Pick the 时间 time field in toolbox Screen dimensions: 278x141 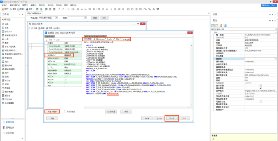[5, 84]
